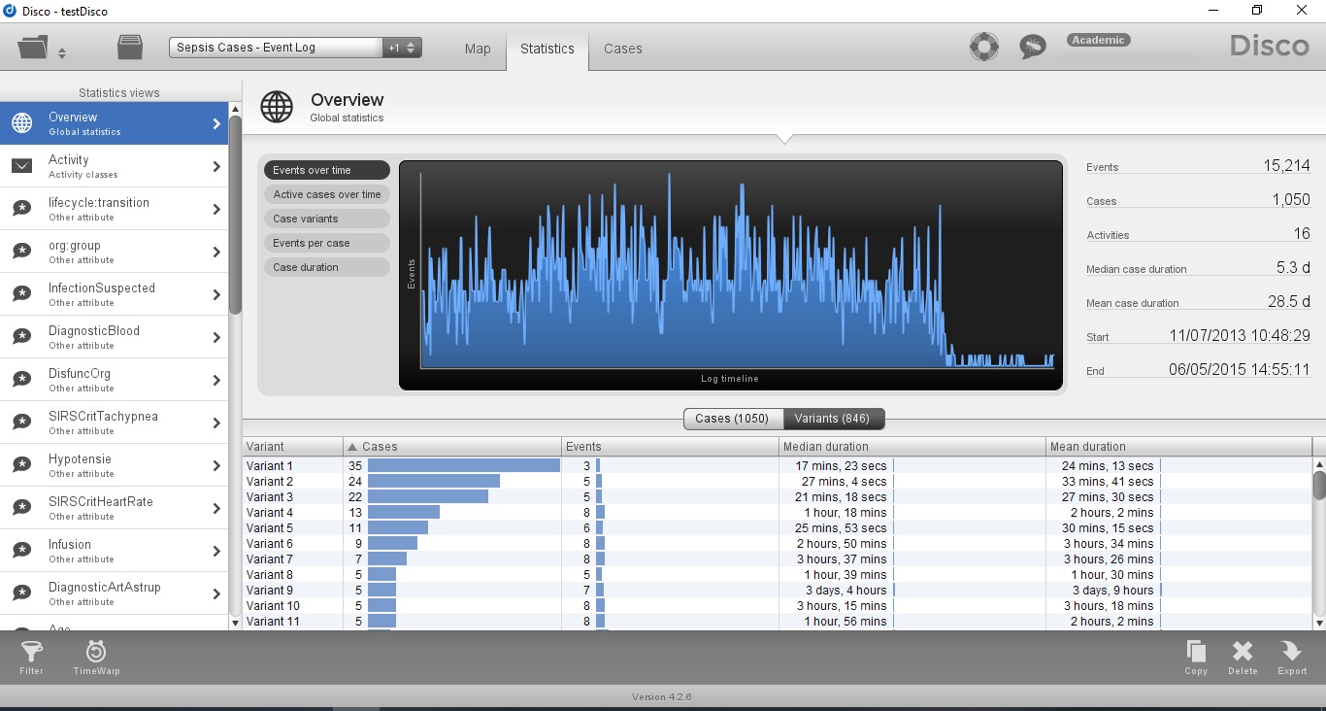Image resolution: width=1326 pixels, height=711 pixels.
Task: Switch to the Cases (1050) toggle
Action: point(732,419)
